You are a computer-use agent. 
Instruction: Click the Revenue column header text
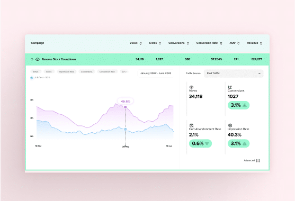click(253, 43)
